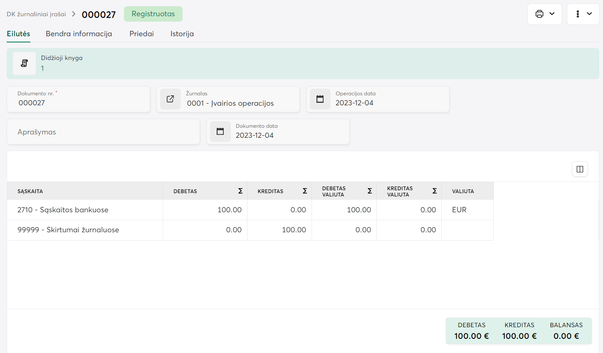Click the sum icon in Debetas column

tap(240, 191)
